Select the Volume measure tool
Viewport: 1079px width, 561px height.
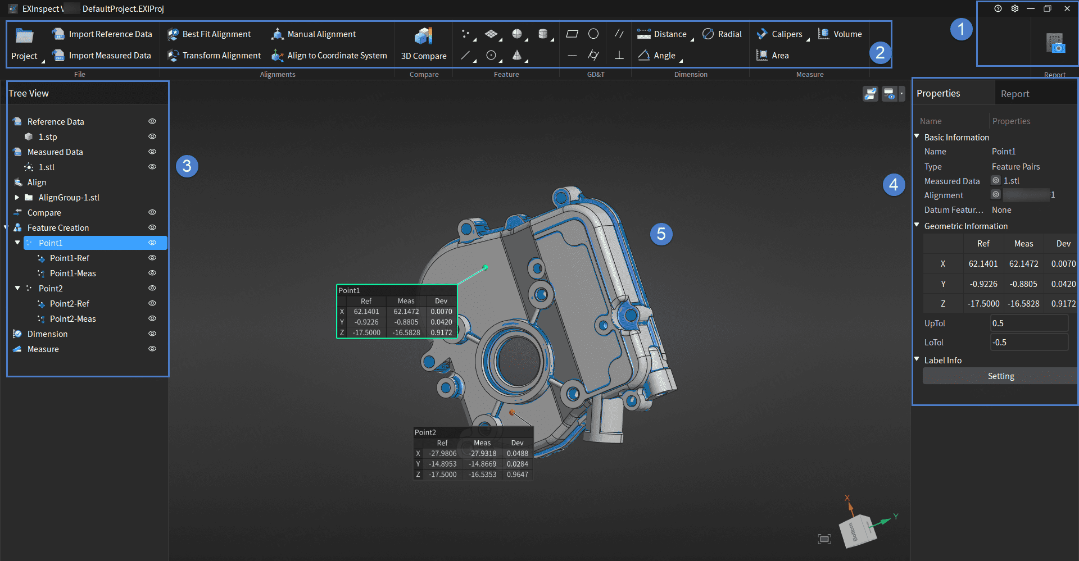[x=840, y=34]
